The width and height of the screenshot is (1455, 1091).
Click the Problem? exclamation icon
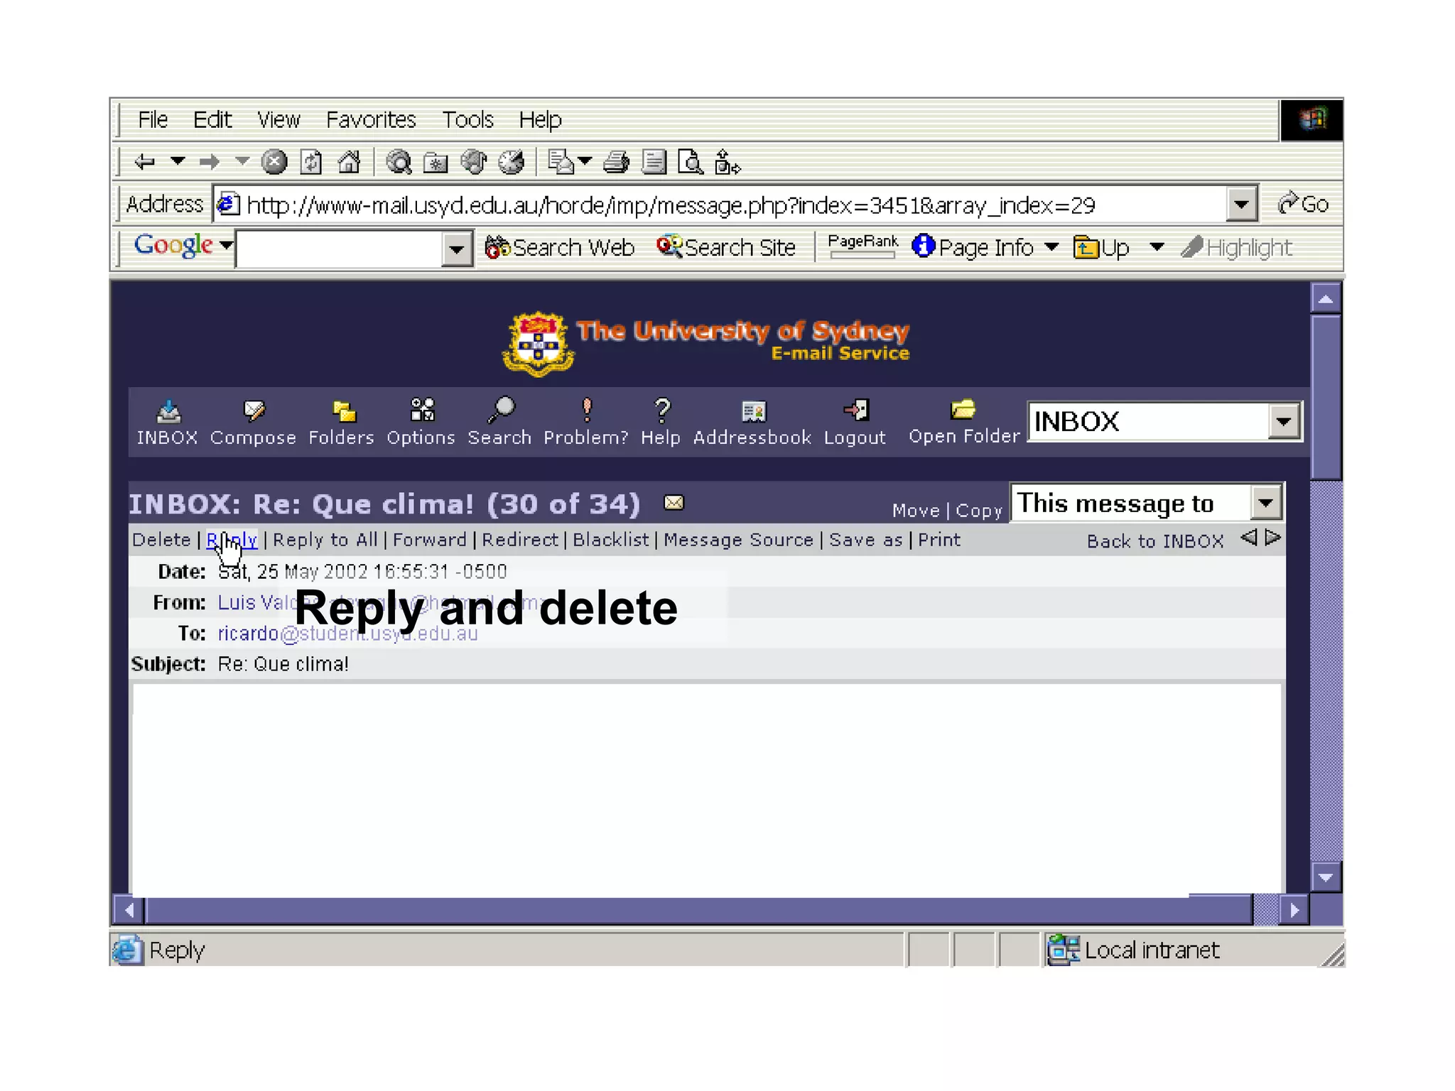pos(586,410)
